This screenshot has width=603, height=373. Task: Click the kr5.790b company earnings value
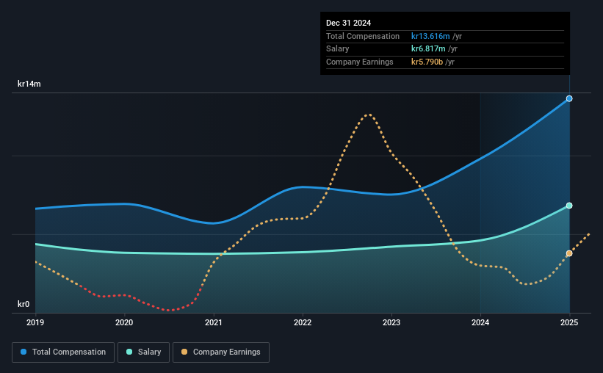(x=427, y=62)
